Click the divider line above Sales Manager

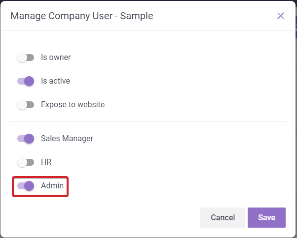148,121
